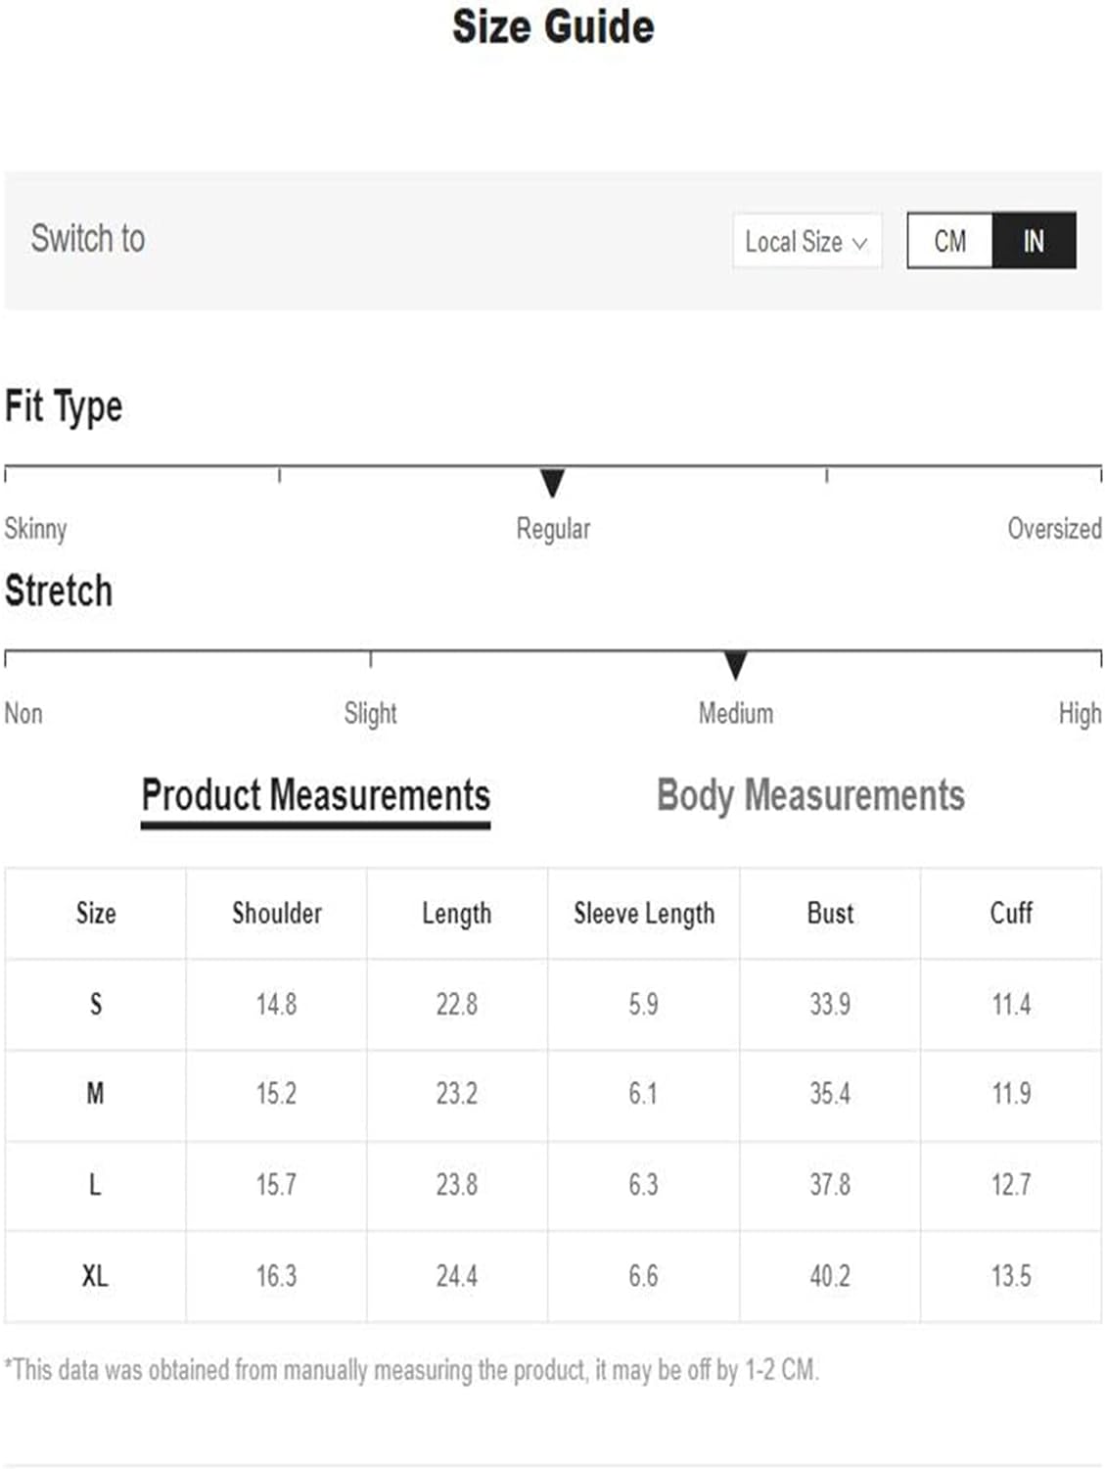Switch to Body Measurements tab
1105x1469 pixels.
click(x=810, y=795)
